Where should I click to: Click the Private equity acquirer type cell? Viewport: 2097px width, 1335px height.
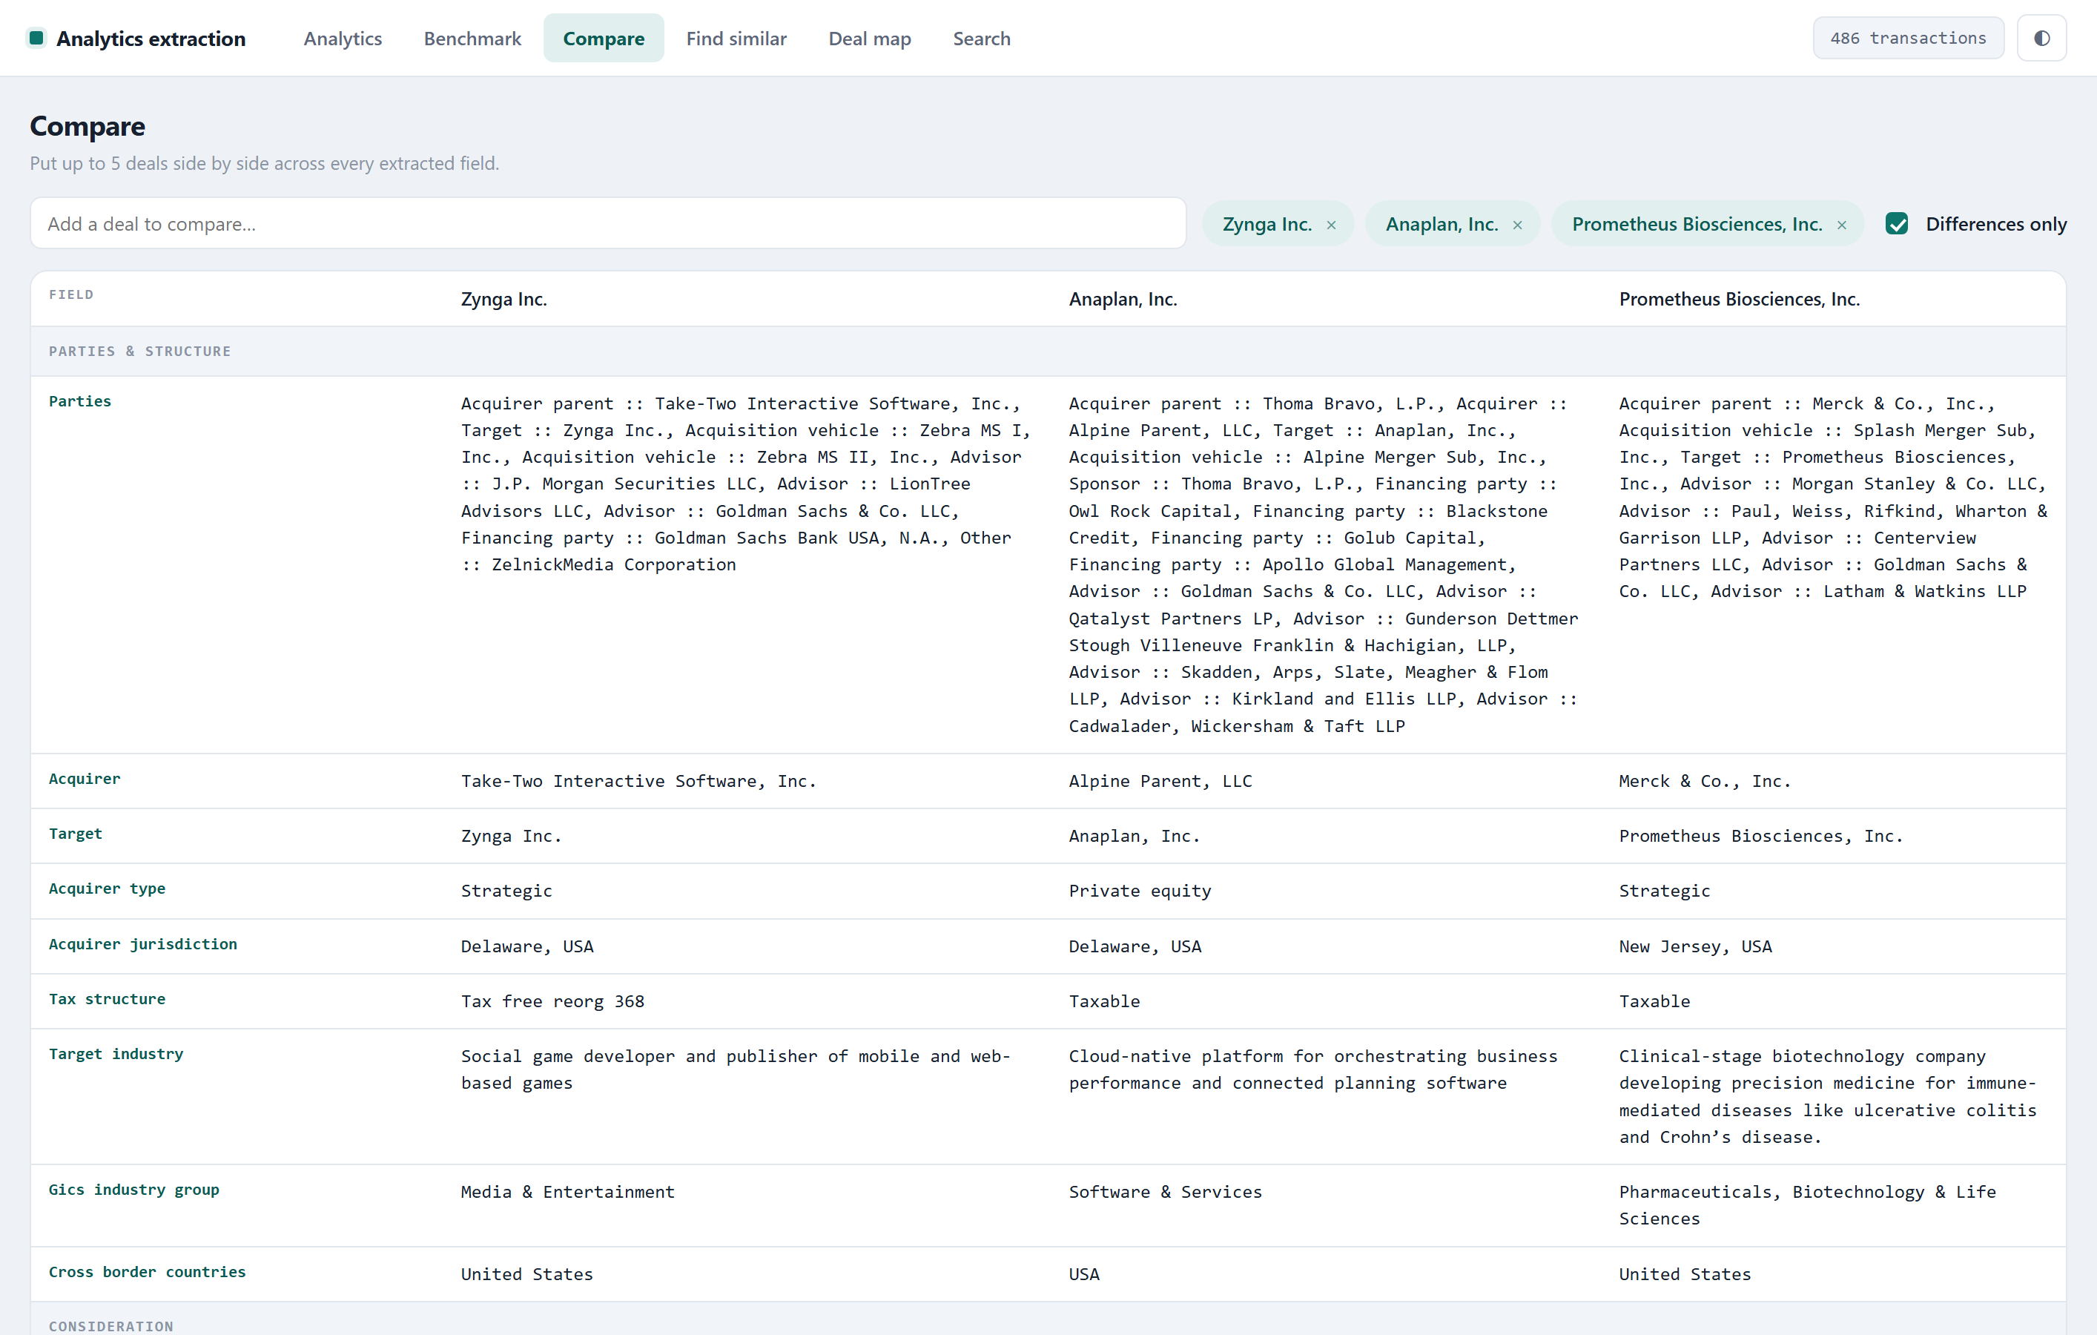[x=1140, y=891]
